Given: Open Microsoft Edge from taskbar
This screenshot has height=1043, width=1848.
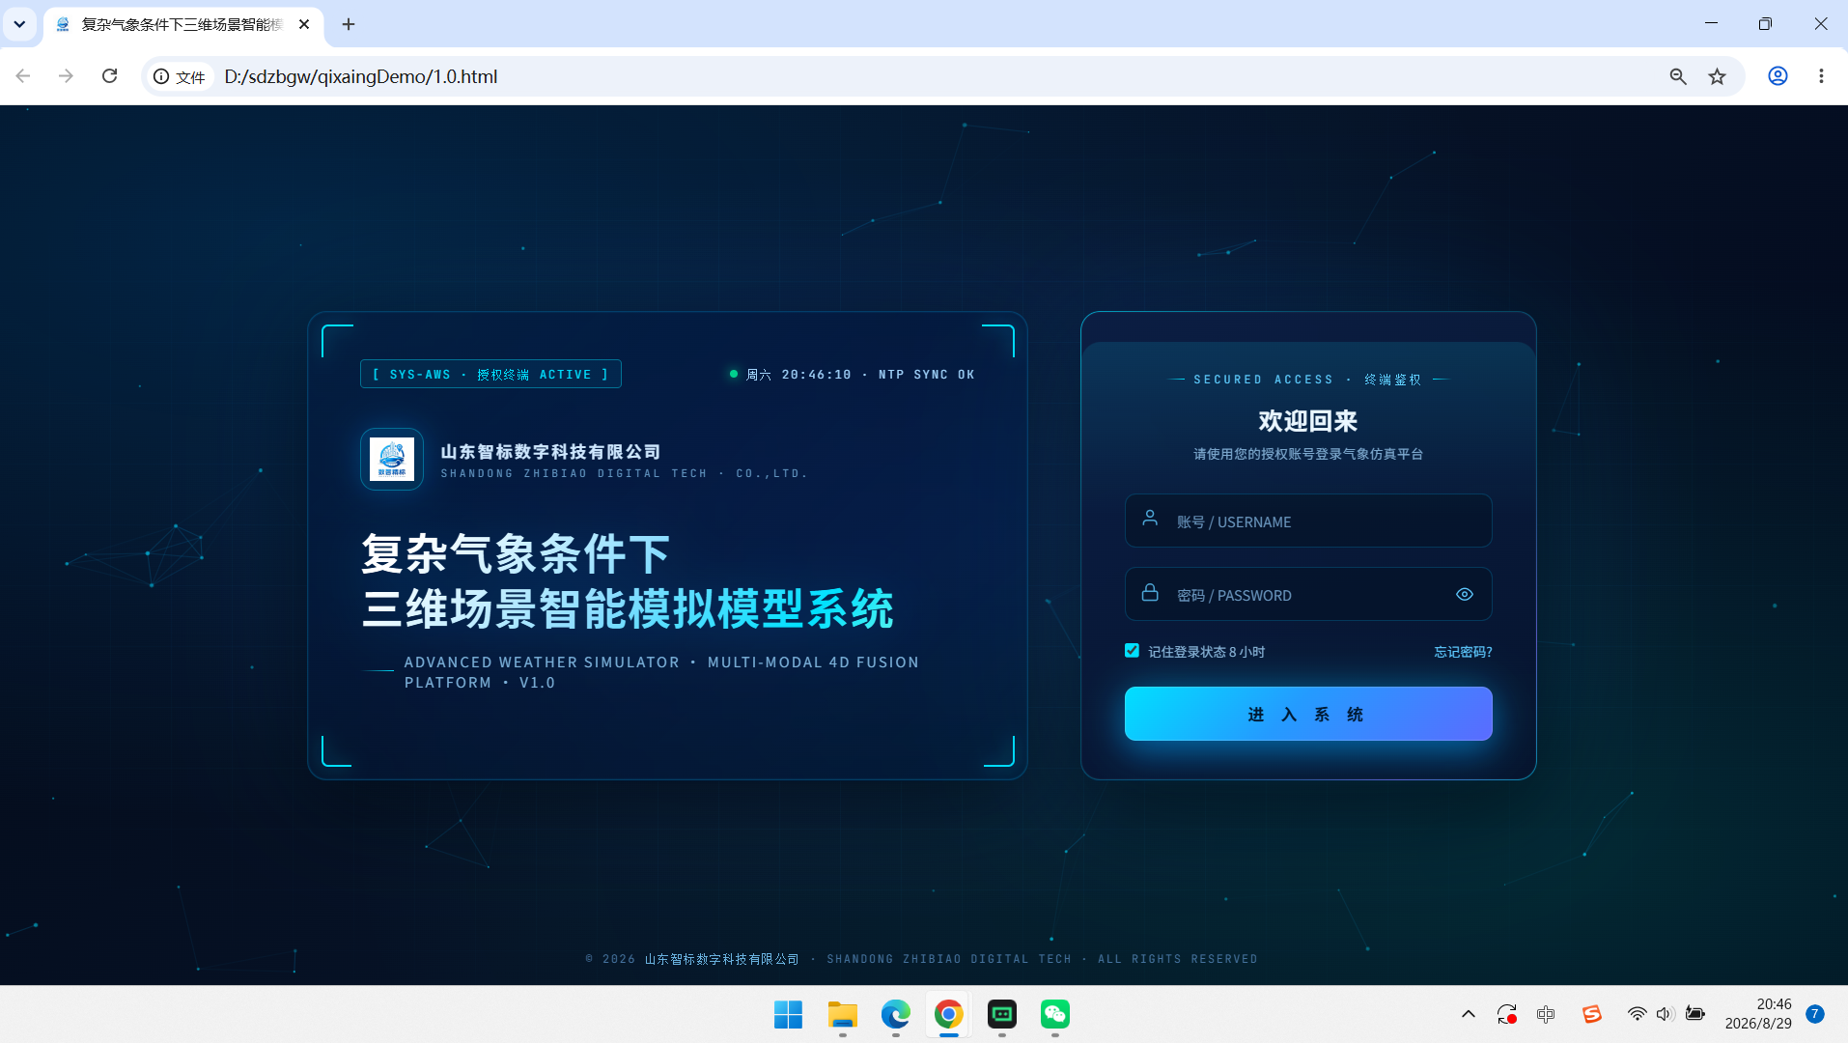Looking at the screenshot, I should [895, 1014].
